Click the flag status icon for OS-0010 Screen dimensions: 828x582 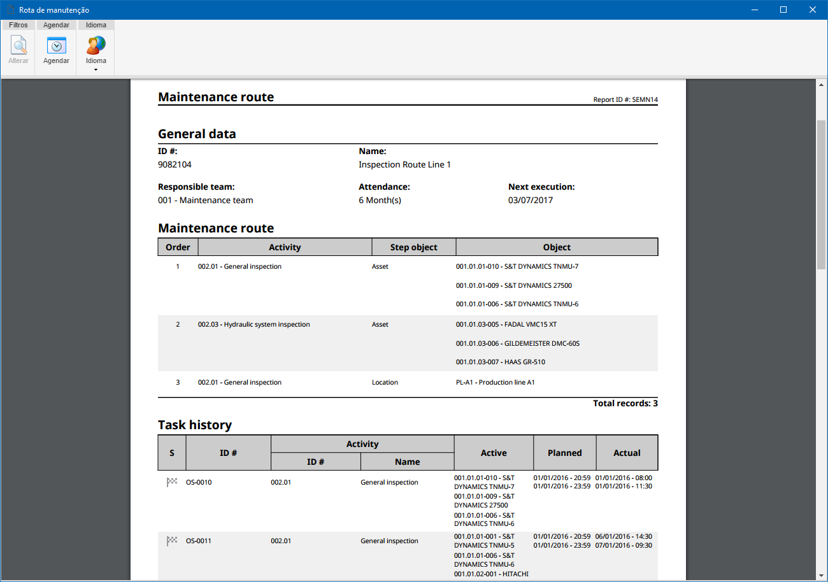[172, 482]
